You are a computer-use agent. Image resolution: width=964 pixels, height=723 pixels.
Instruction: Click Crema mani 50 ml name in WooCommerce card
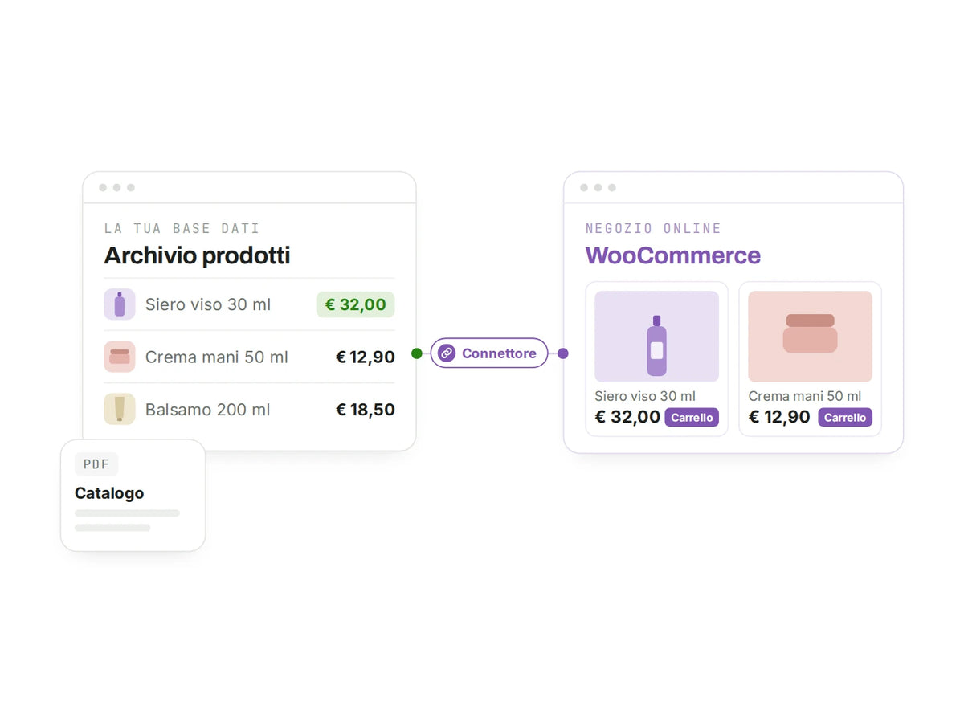(x=805, y=396)
